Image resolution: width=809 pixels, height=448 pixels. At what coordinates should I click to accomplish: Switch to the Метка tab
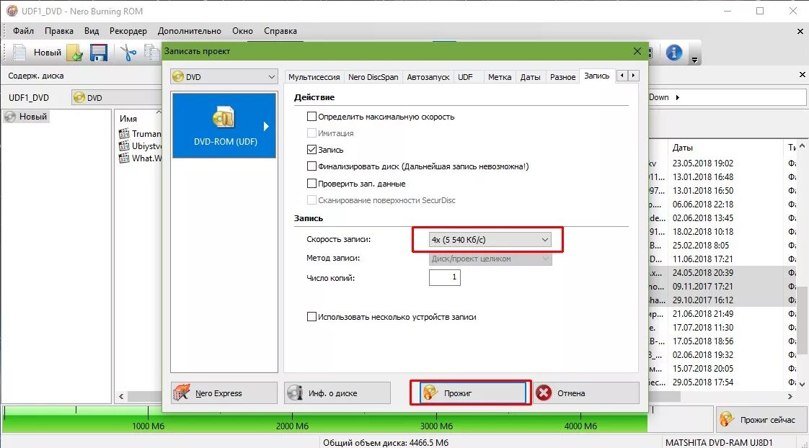[x=500, y=77]
